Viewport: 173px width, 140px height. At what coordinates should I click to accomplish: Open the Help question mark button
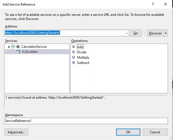click(x=153, y=4)
